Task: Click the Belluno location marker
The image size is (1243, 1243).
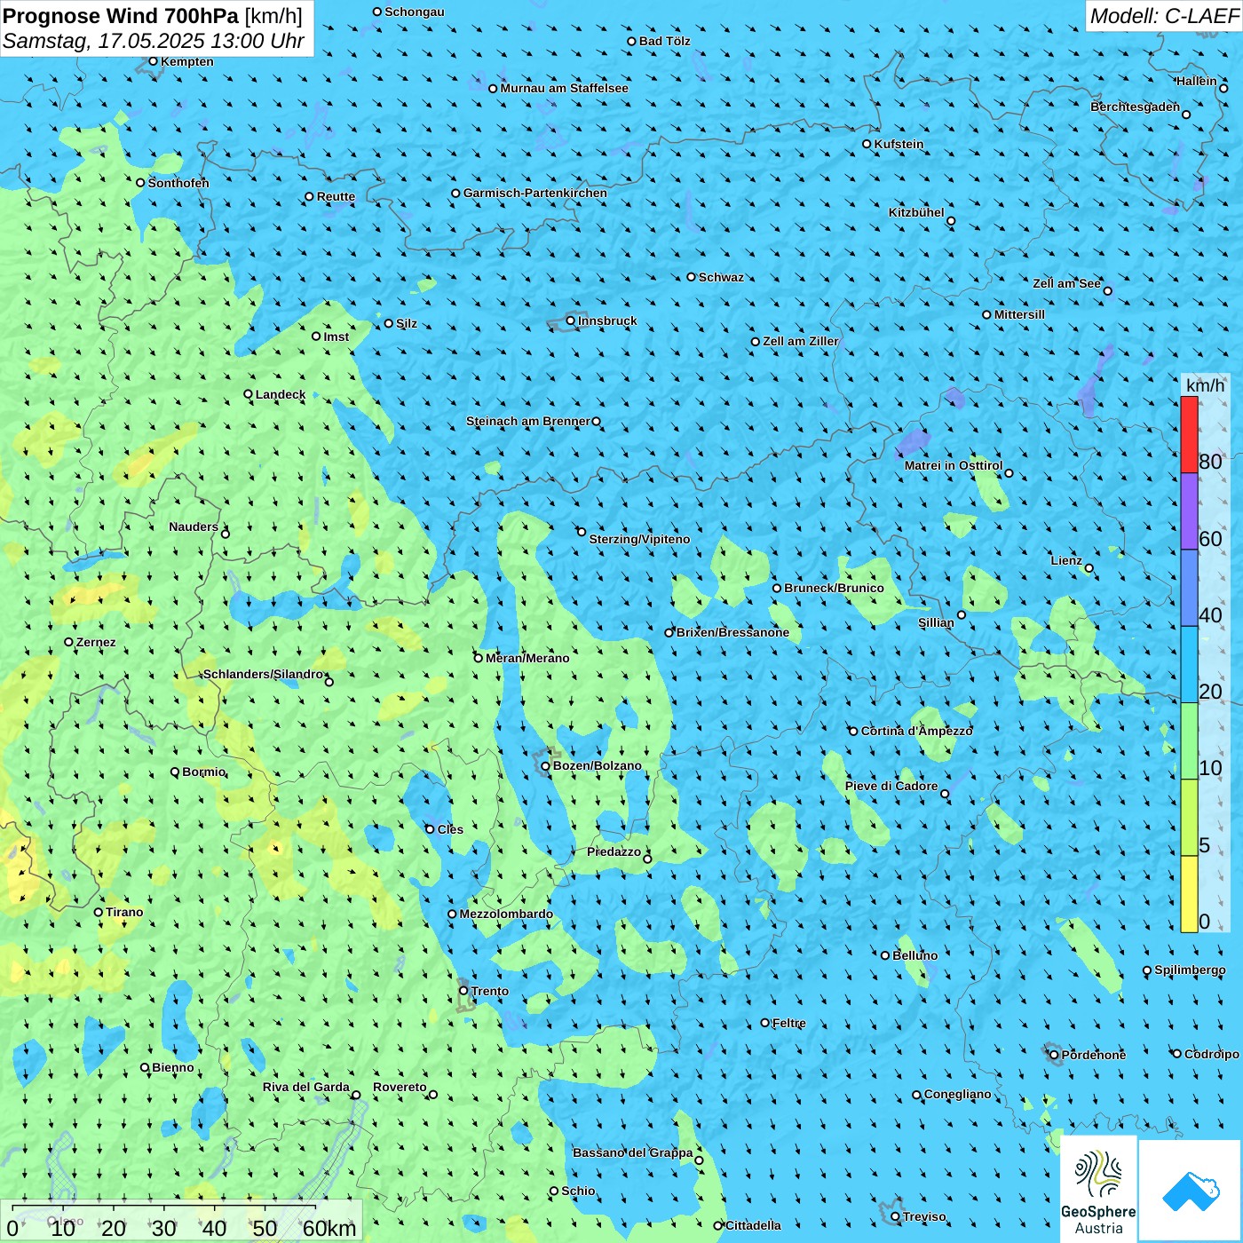Action: pos(884,955)
